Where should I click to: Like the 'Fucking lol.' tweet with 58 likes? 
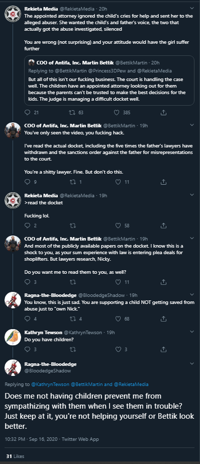point(118,226)
